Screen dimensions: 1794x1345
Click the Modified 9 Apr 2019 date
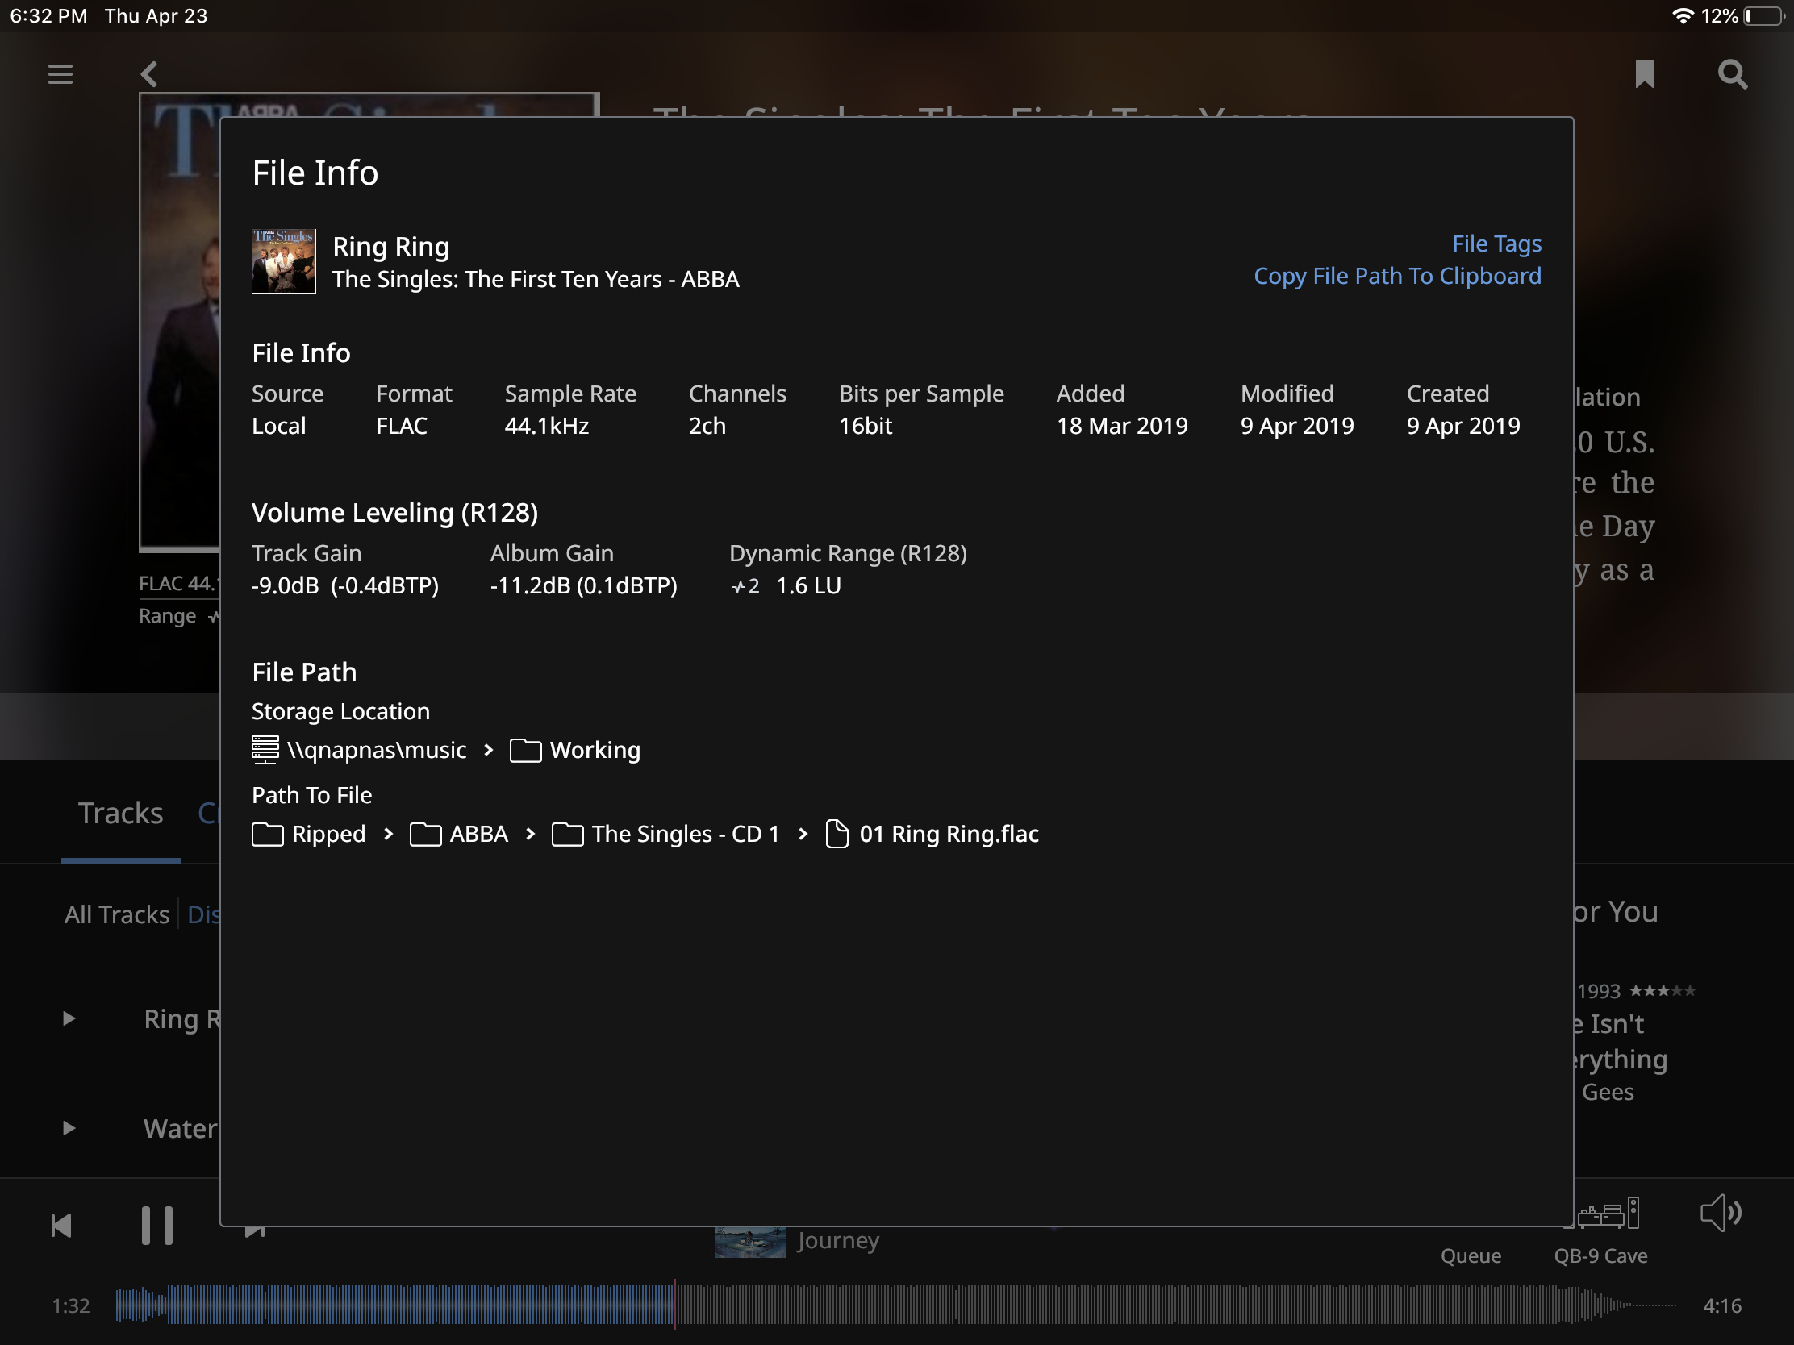(x=1297, y=426)
